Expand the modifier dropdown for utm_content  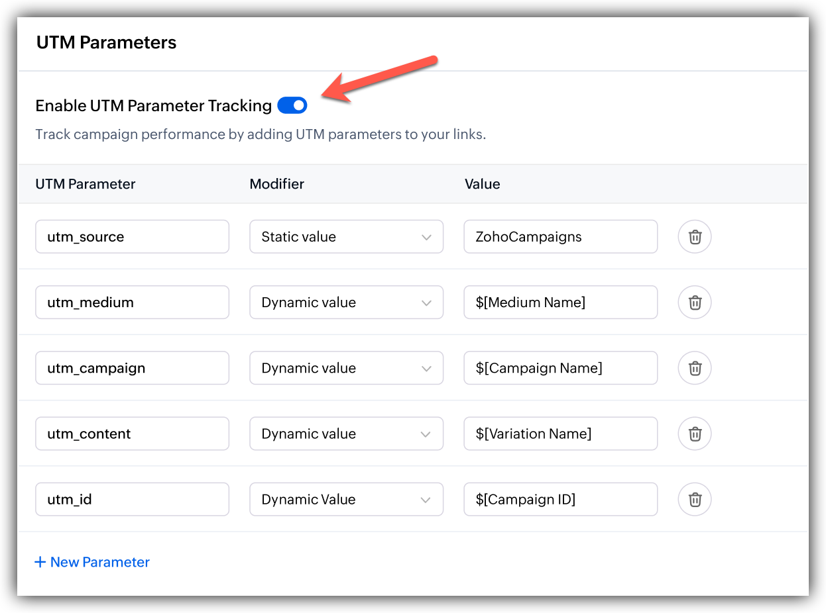(346, 434)
